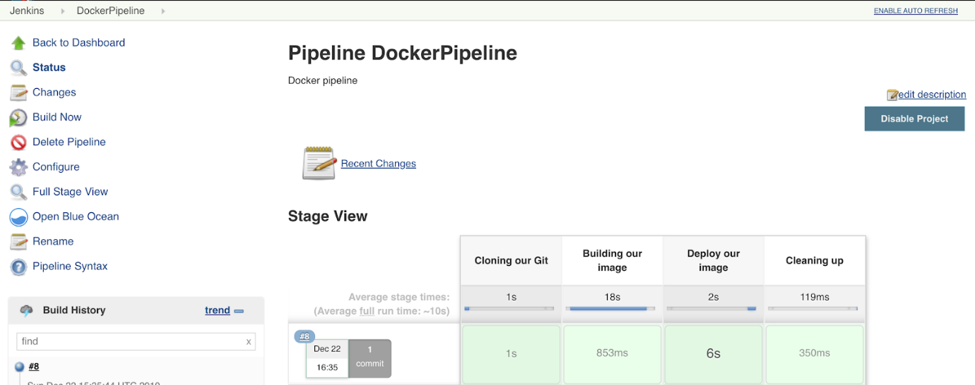Collapse build history with the minus icon
The height and width of the screenshot is (385, 975).
coord(239,311)
